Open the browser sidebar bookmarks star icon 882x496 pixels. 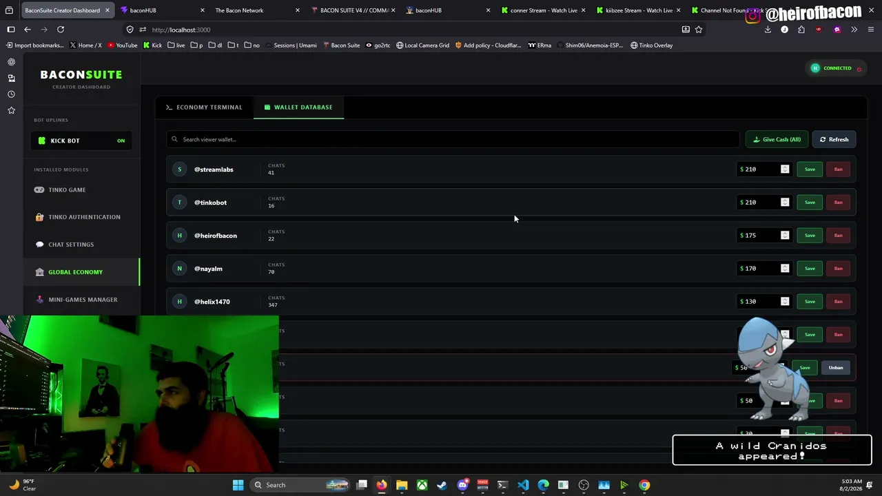[x=11, y=110]
